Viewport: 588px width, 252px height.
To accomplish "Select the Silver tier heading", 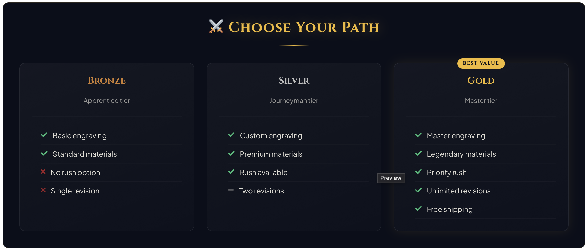I will coord(294,81).
